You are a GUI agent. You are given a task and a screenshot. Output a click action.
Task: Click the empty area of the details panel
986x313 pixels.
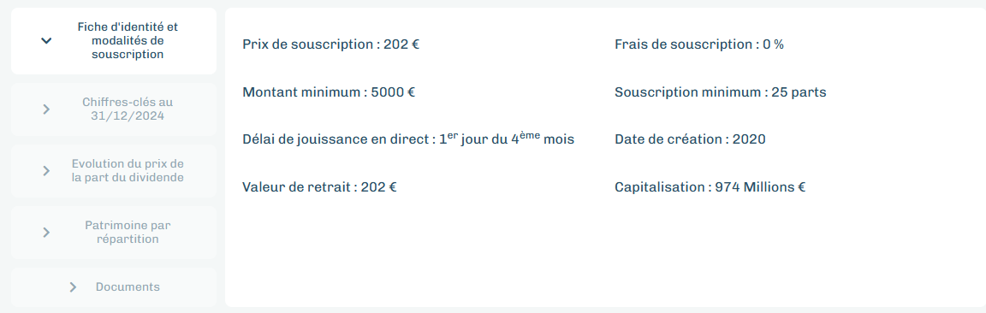click(603, 257)
